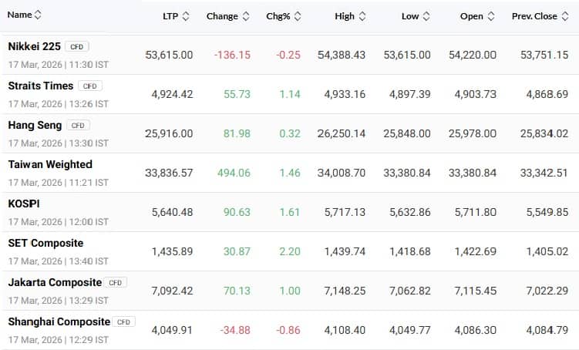The width and height of the screenshot is (579, 350).
Task: Select SET Composite low 1,418.68
Action: coord(410,252)
